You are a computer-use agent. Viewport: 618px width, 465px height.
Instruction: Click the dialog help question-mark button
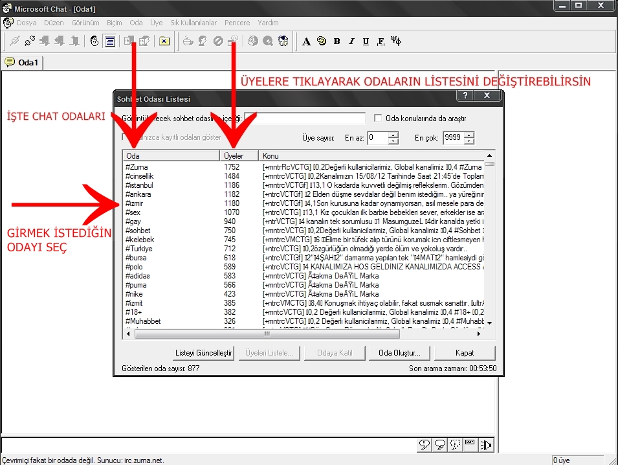click(465, 95)
